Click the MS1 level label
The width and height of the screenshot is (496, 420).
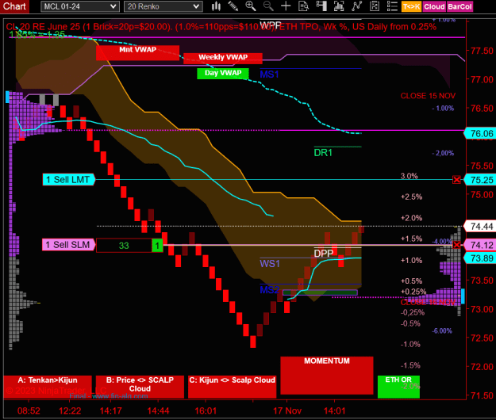(269, 74)
